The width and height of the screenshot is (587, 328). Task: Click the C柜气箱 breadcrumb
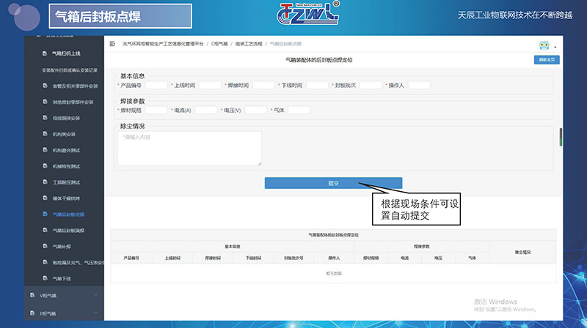[x=219, y=44]
